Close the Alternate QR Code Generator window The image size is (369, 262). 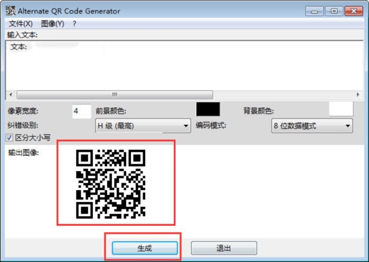(354, 10)
